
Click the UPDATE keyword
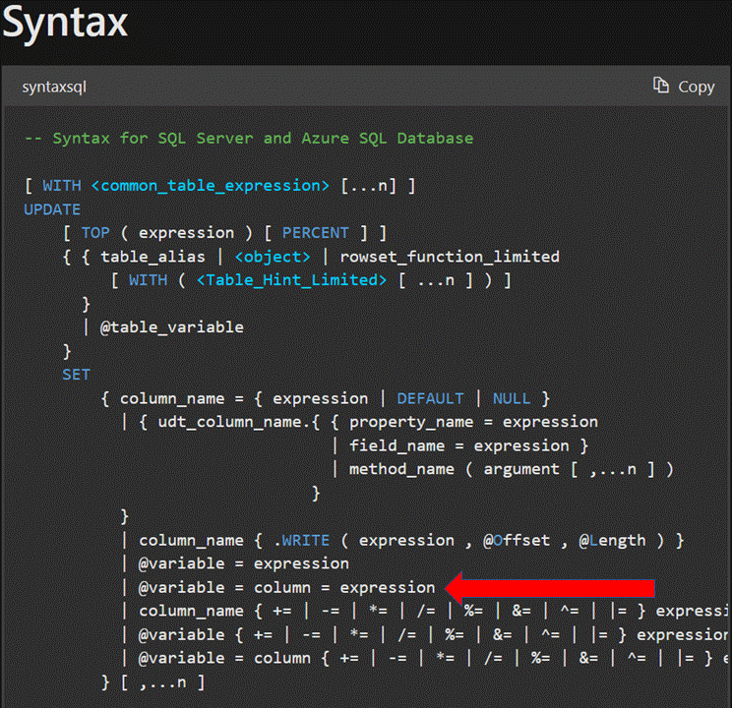click(x=52, y=209)
